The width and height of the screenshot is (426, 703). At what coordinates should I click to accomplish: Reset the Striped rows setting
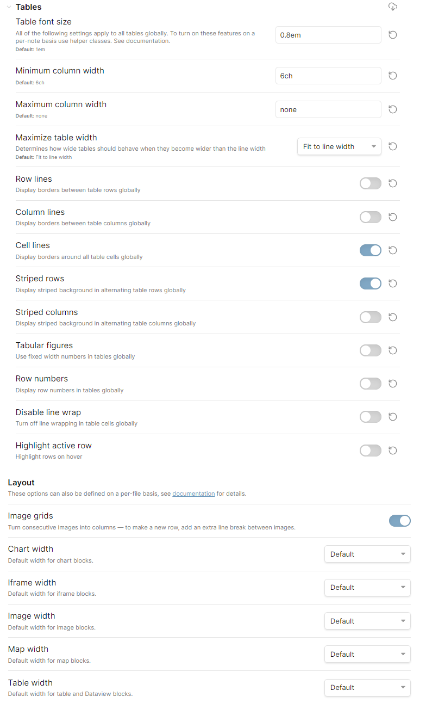[x=393, y=283]
